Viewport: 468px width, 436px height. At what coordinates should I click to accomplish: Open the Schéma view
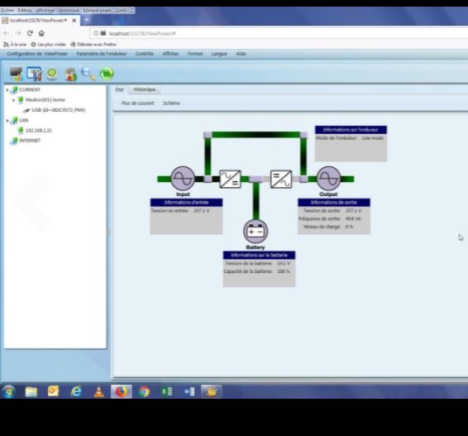171,103
